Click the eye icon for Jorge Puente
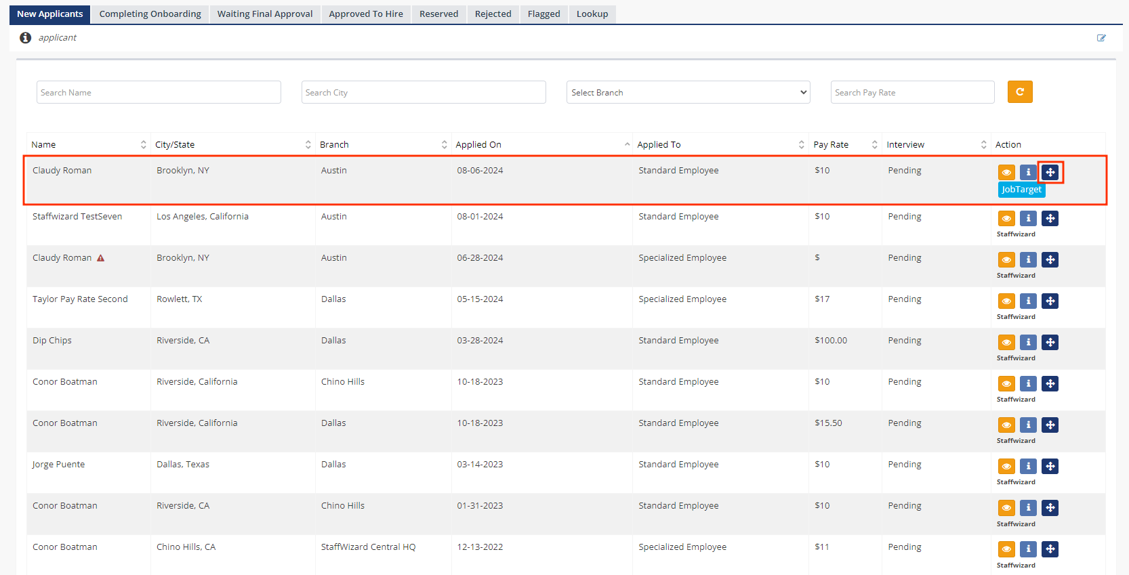1129x575 pixels. 1006,466
